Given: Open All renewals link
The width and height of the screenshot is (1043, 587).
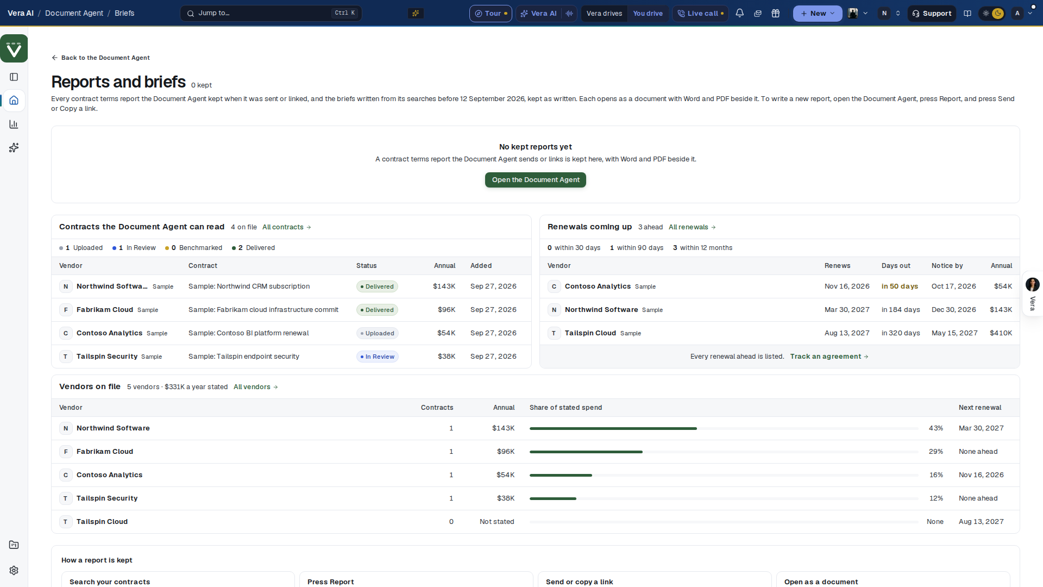Looking at the screenshot, I should point(692,227).
